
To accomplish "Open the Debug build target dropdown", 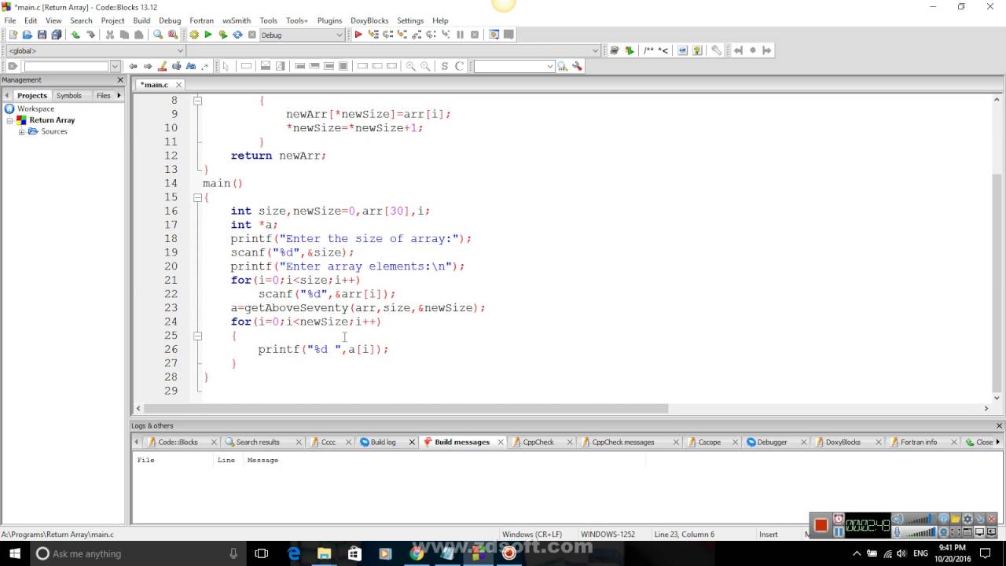I will coord(340,35).
